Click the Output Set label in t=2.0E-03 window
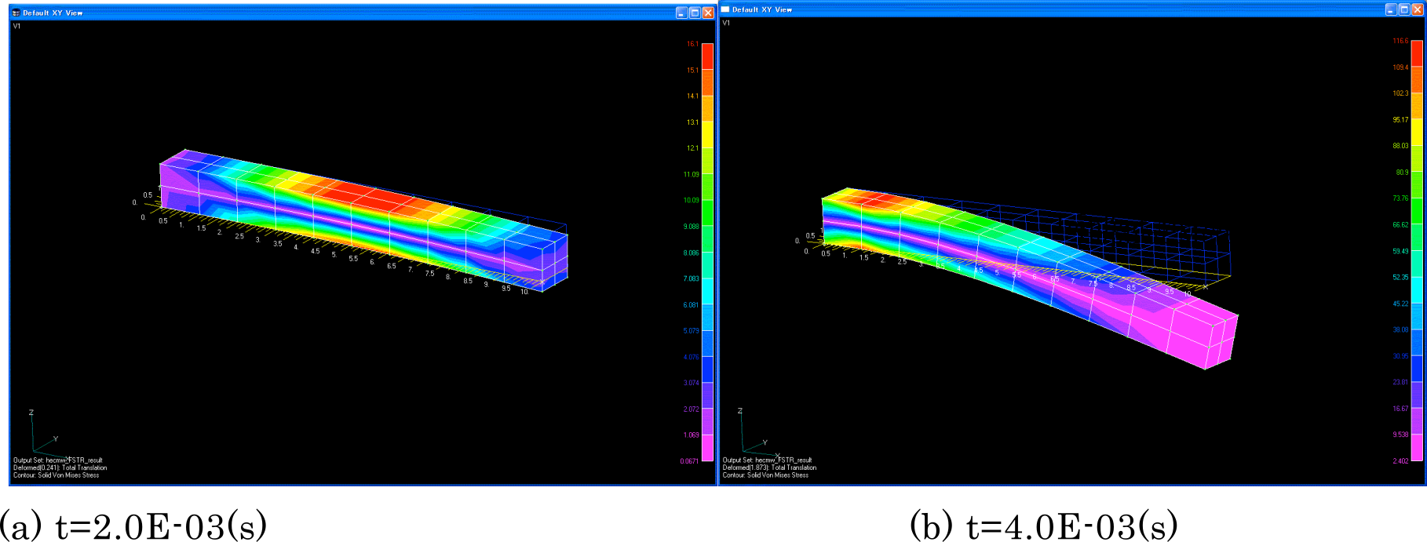The width and height of the screenshot is (1427, 542). [57, 460]
